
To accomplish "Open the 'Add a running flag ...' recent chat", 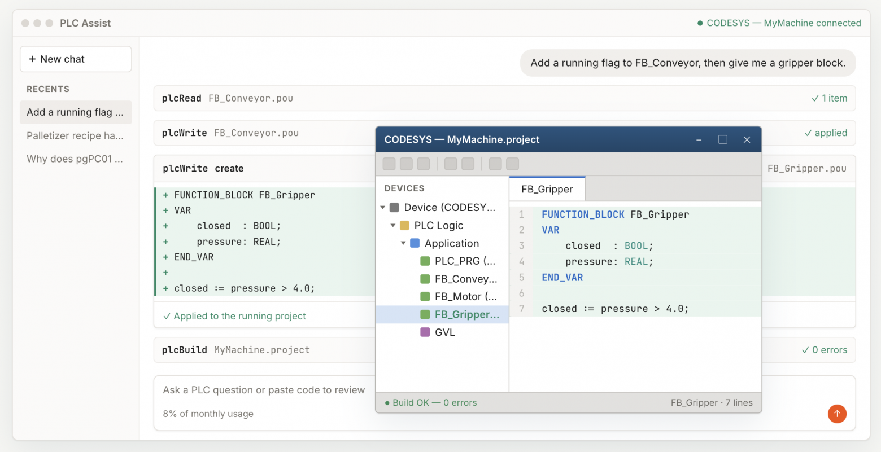I will 76,112.
